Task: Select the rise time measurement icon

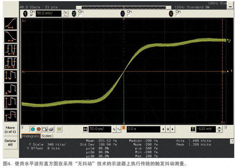Action: (10, 24)
